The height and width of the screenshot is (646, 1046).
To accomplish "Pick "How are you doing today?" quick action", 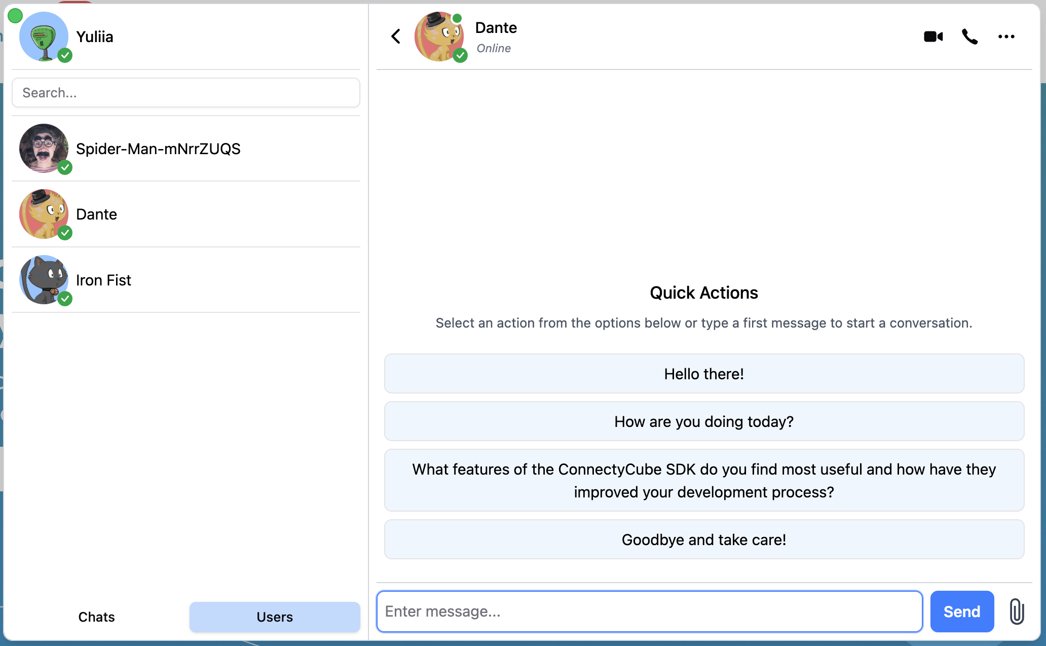I will 704,421.
